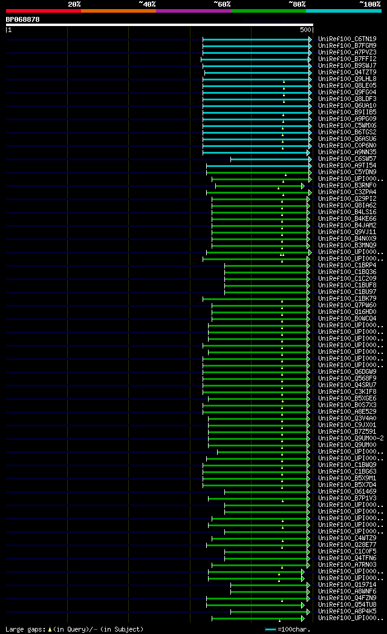Click the cyan =100char. legend bar
The width and height of the screenshot is (387, 634).
tap(270, 630)
